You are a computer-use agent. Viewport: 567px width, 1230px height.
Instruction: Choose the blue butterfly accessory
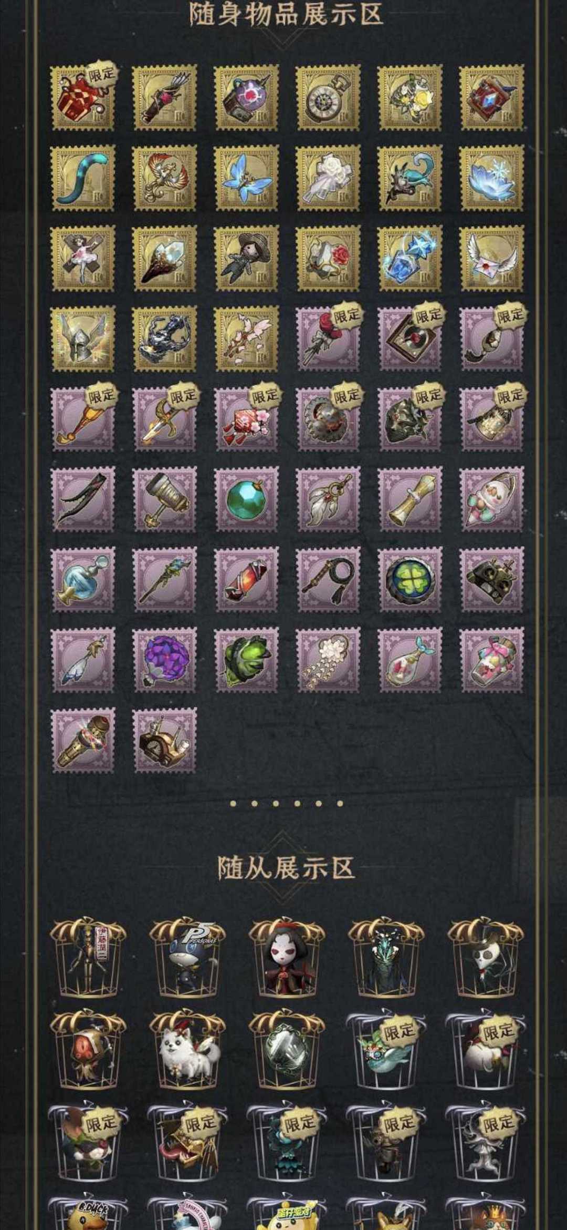click(247, 178)
